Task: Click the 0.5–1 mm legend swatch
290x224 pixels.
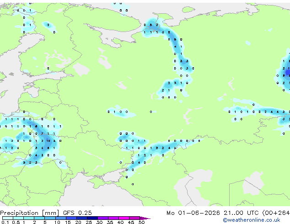Action: [x=18, y=218]
